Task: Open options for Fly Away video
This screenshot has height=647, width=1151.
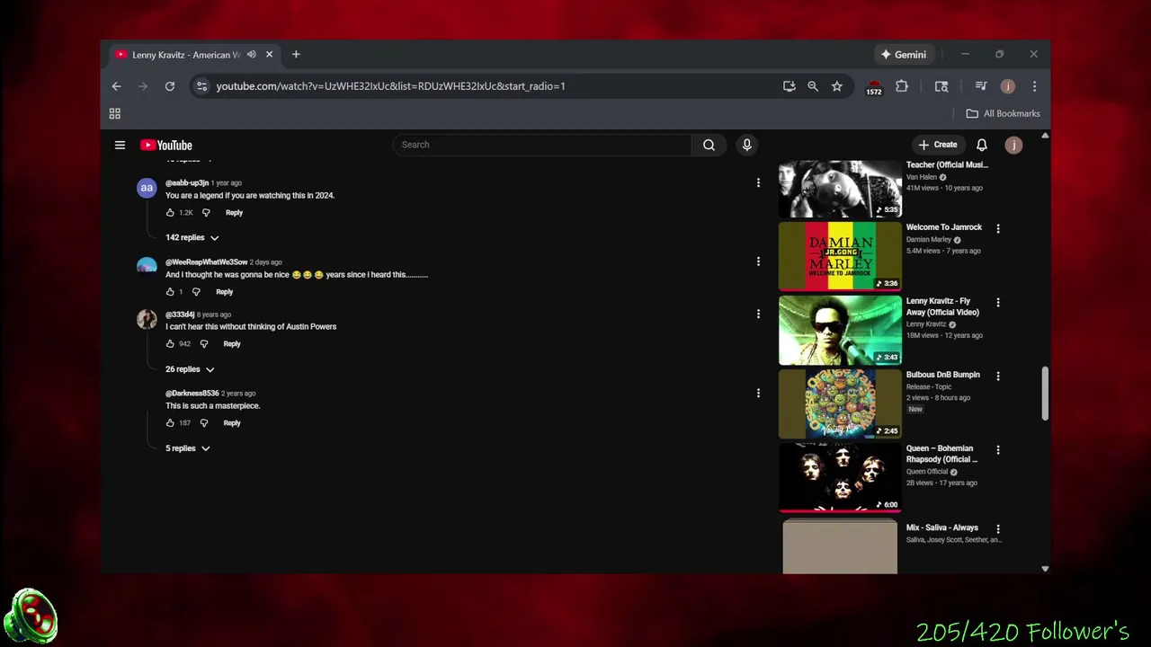Action: 997,302
